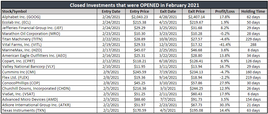Click the Alphabet exit price $2,407.14
Screen dimensions: 268x114
pos(196,17)
